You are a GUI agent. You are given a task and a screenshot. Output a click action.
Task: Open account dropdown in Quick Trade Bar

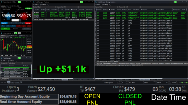[16, 29]
